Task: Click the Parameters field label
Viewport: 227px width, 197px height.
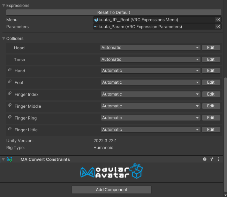Action: click(x=17, y=27)
